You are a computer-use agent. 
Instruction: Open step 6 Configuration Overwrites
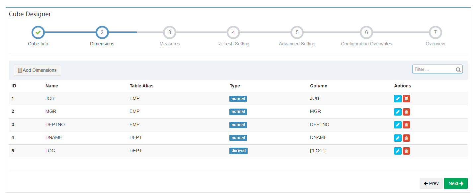[x=366, y=32]
